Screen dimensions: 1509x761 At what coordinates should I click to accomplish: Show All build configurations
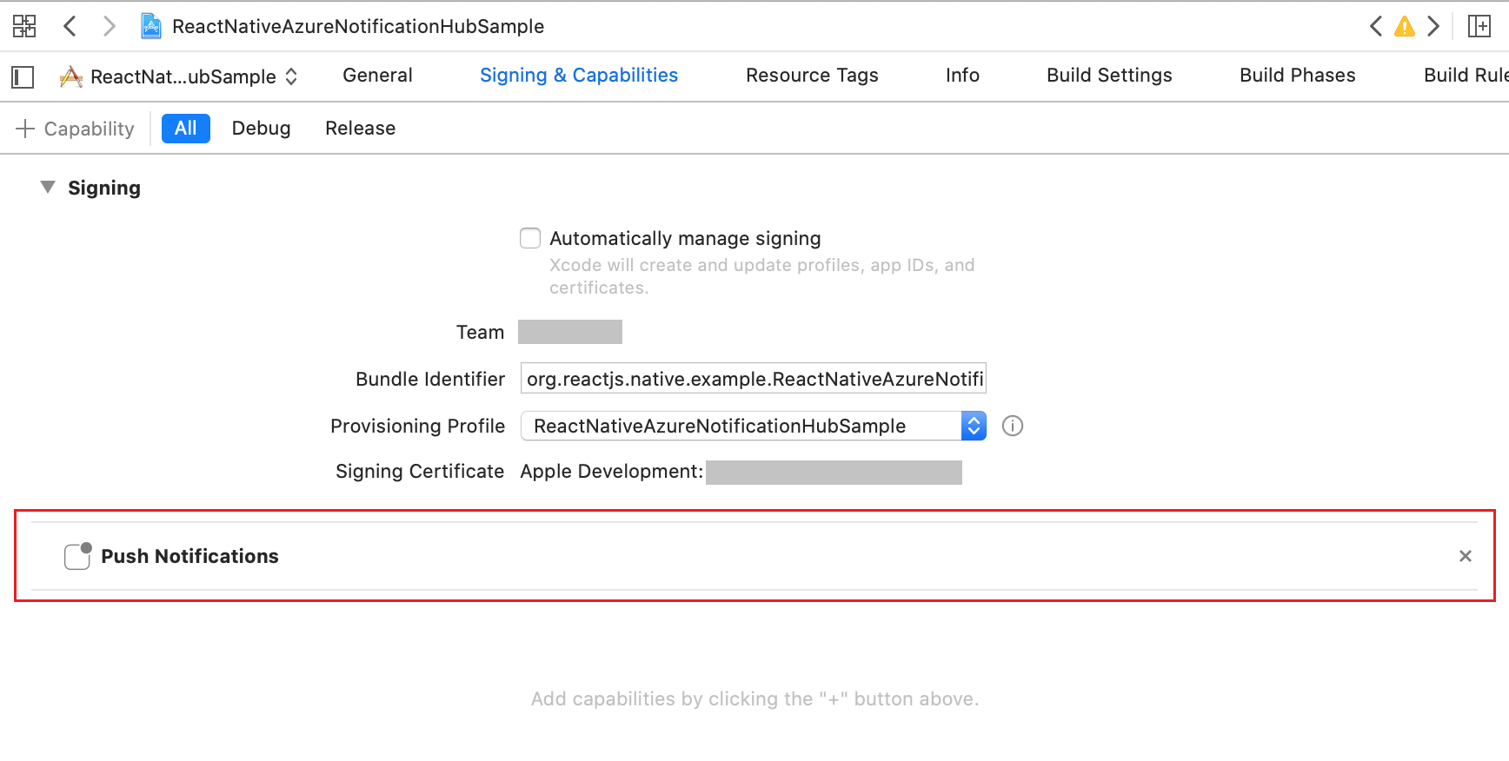point(186,129)
